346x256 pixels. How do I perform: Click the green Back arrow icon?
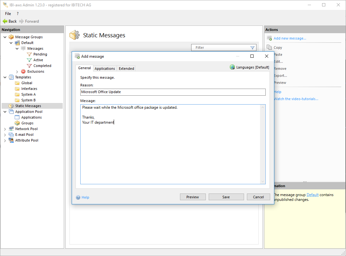pyautogui.click(x=5, y=21)
